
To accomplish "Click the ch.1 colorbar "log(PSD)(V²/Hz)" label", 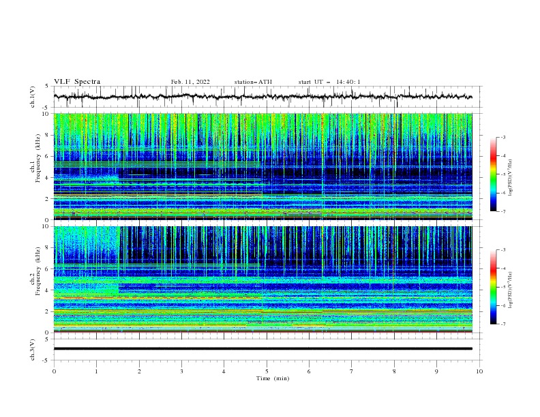I will (510, 178).
